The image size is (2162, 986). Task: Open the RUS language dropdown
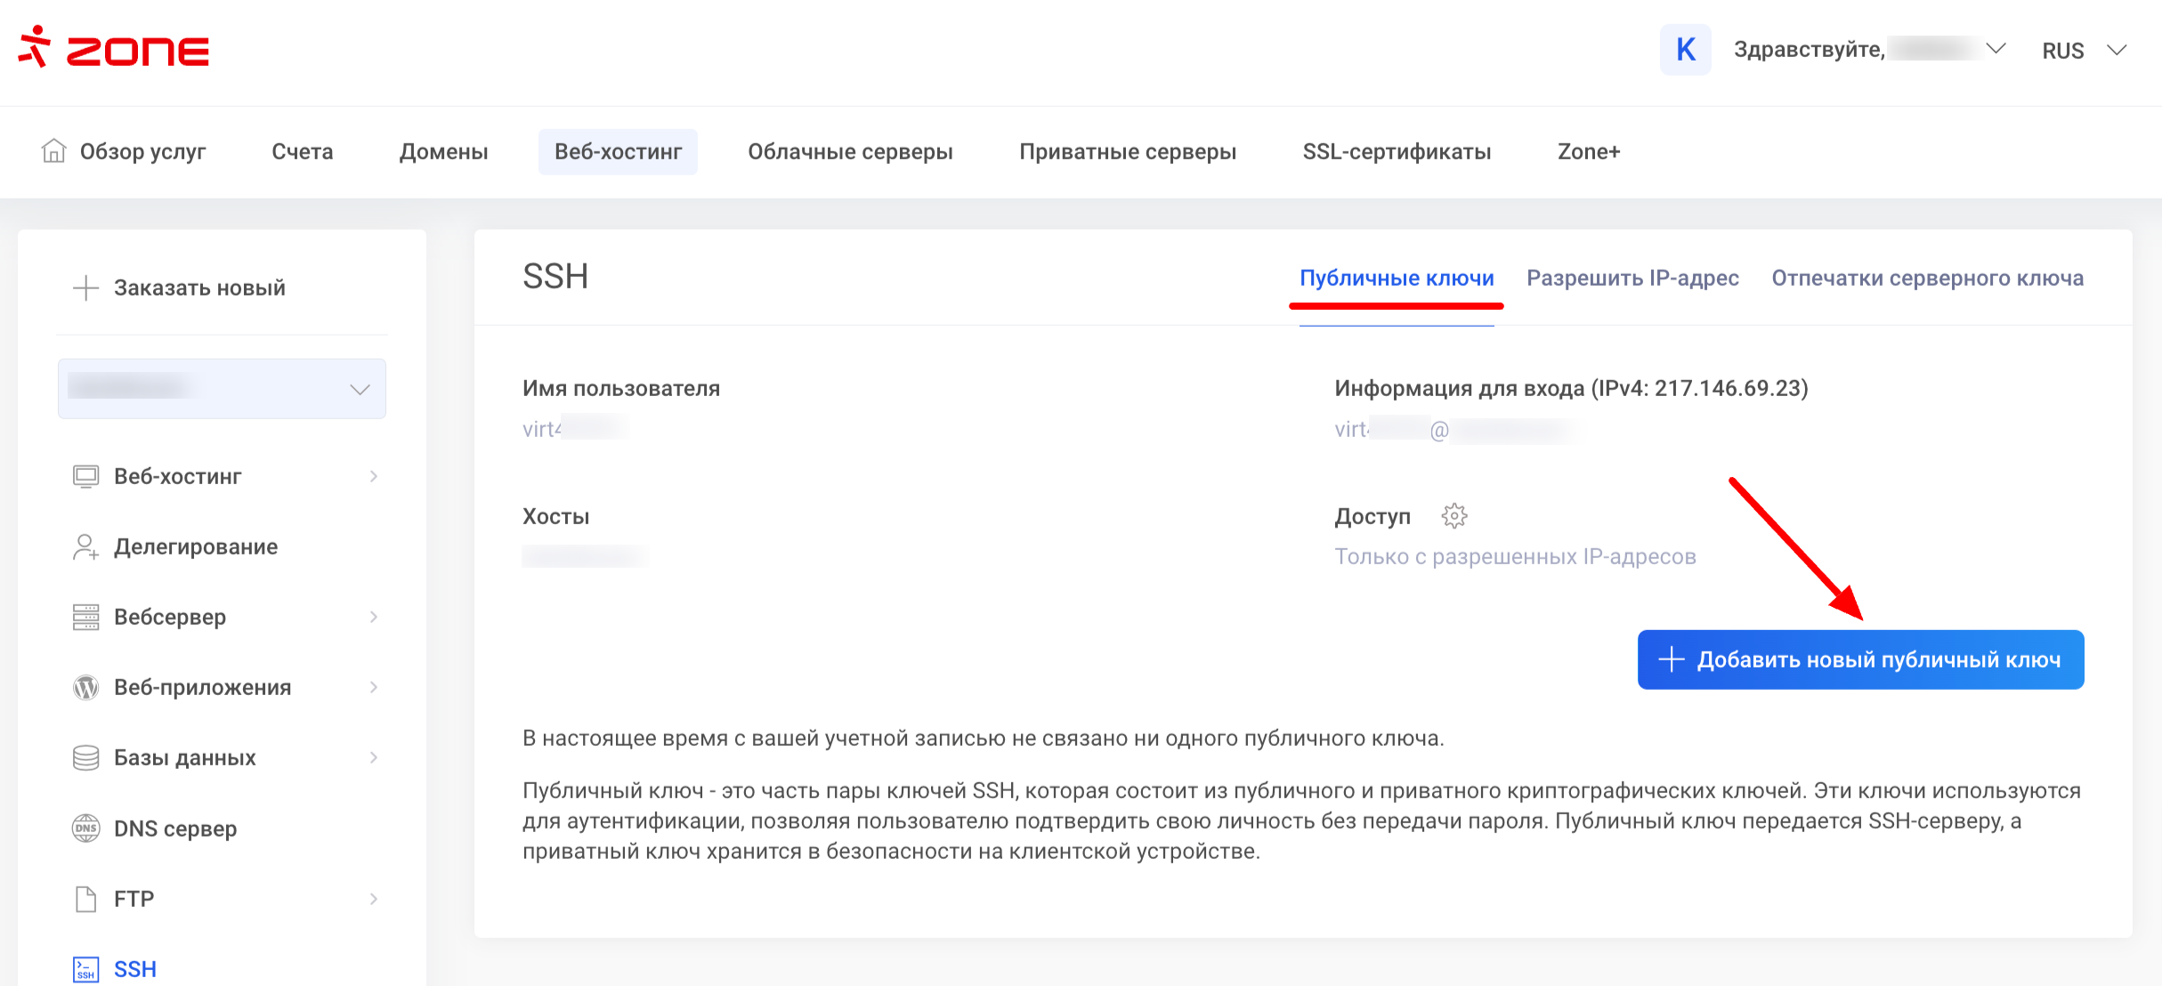click(2084, 51)
